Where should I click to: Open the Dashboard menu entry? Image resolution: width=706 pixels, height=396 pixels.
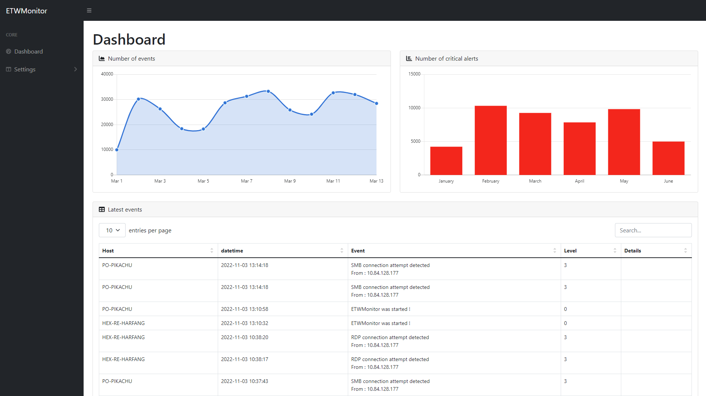tap(29, 51)
